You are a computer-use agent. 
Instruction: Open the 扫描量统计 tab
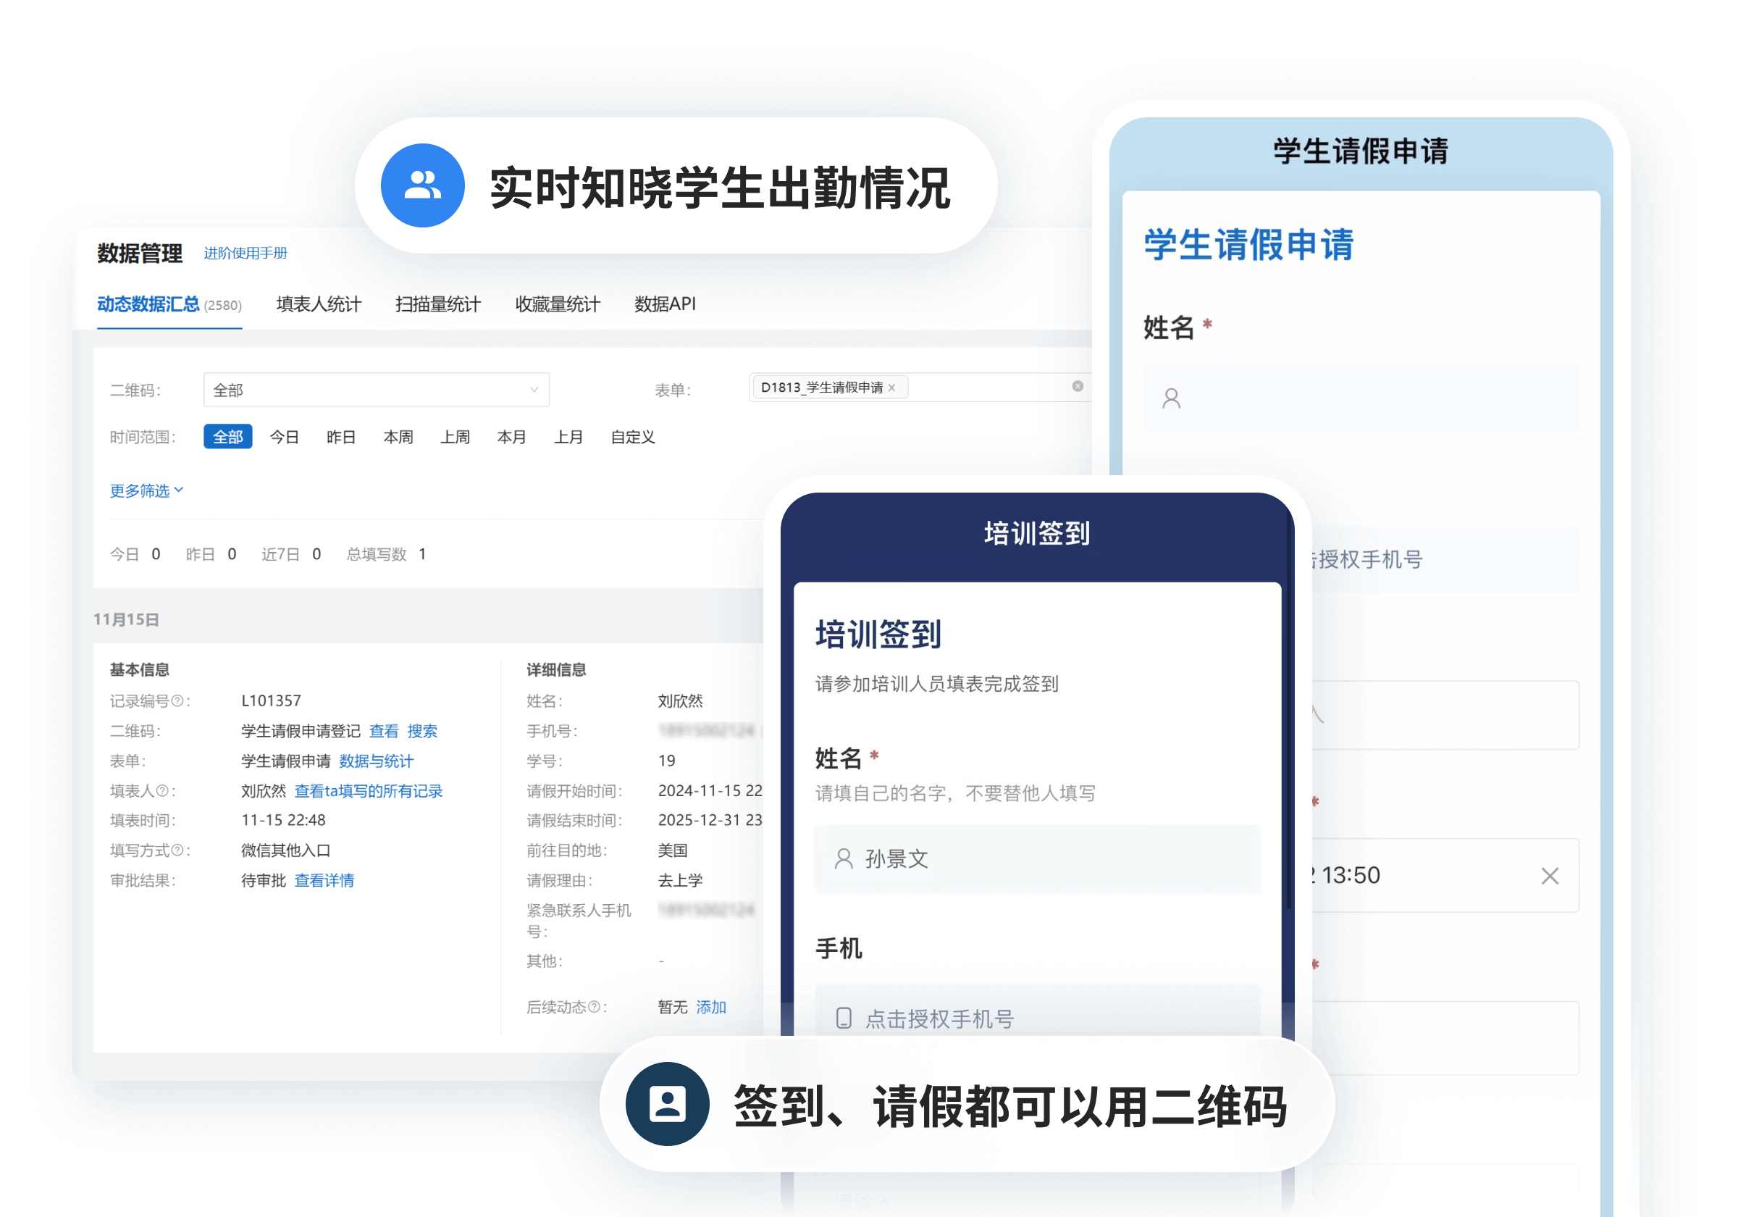[437, 304]
